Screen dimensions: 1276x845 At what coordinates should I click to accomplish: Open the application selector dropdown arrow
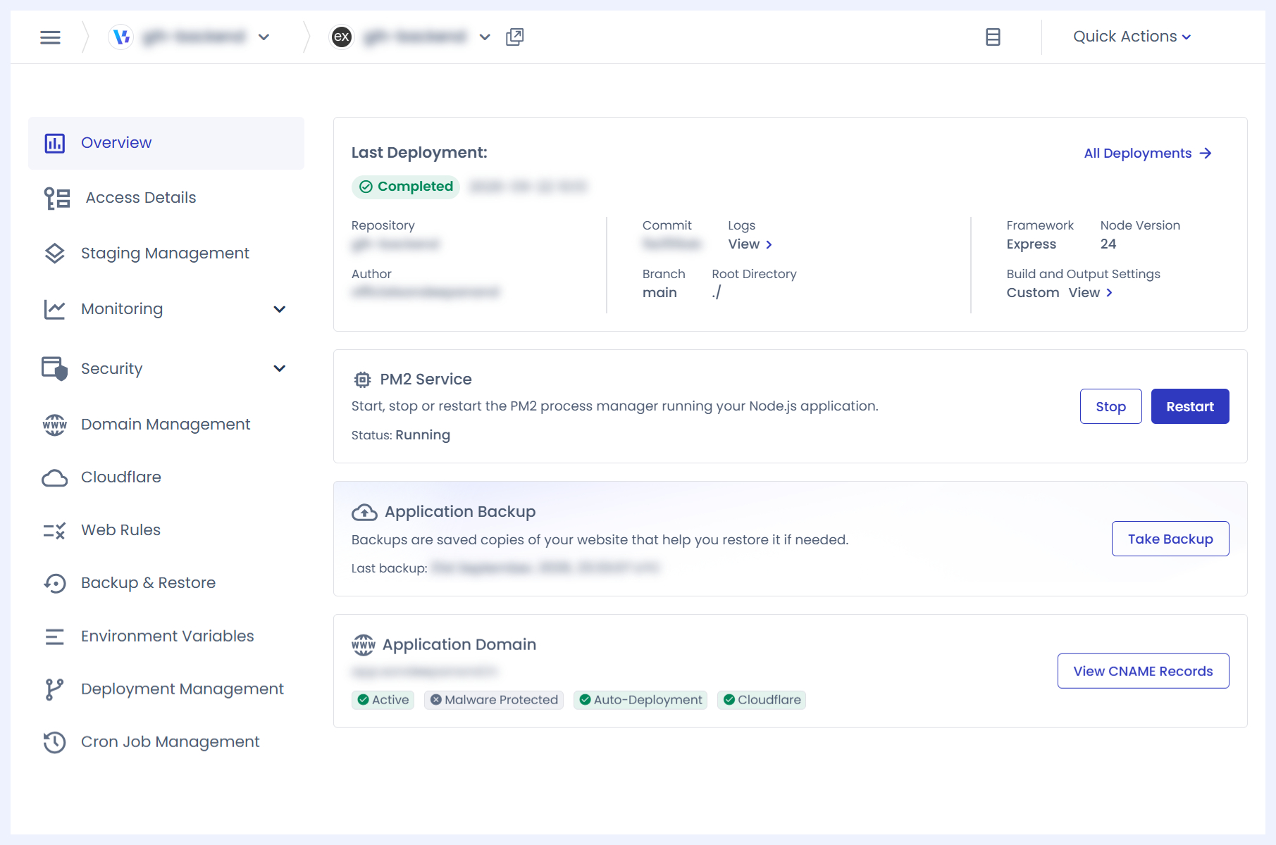(x=485, y=37)
